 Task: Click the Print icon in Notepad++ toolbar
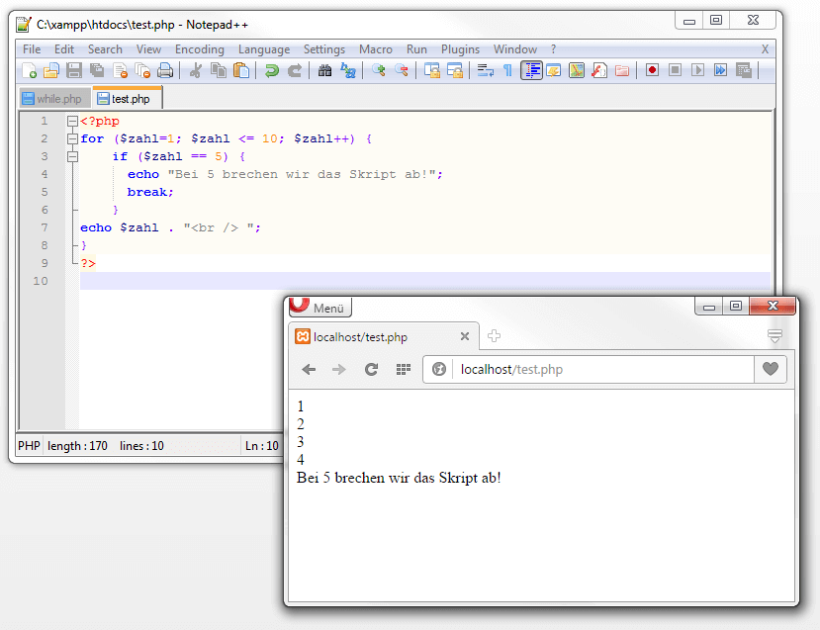coord(165,70)
